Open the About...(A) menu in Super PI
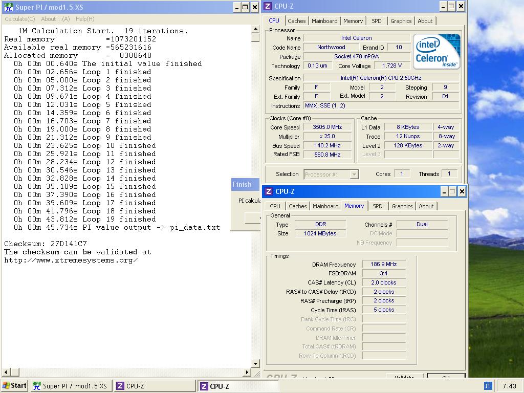Screen dimensions: 524x393 pos(55,19)
